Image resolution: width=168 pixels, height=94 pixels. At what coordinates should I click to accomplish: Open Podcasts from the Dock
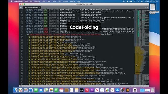(92, 90)
